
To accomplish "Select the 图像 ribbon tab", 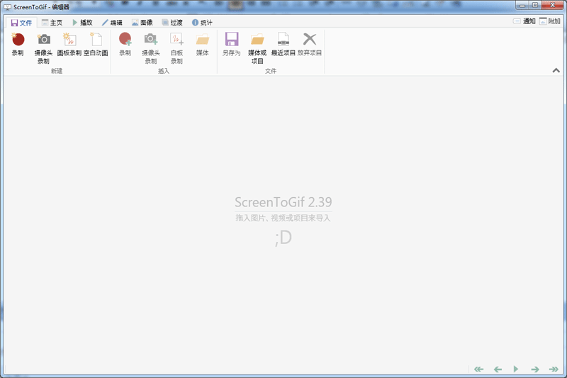I will (x=142, y=23).
